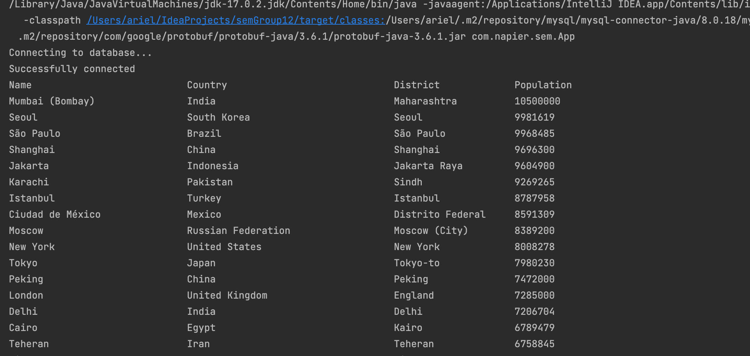This screenshot has height=356, width=750.
Task: Click the 'Population' column header
Action: tap(543, 85)
